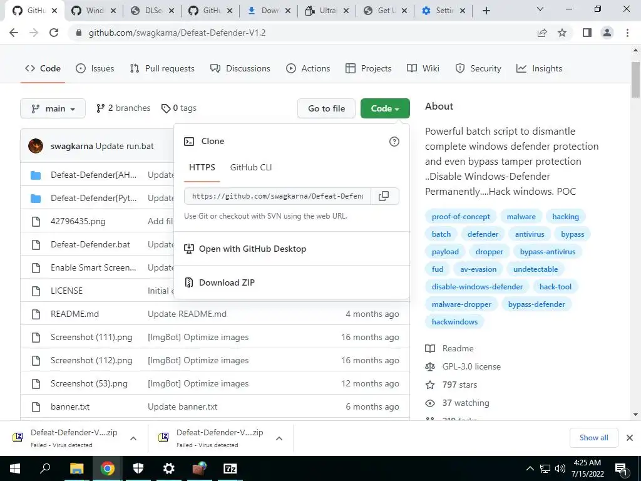Image resolution: width=641 pixels, height=481 pixels.
Task: Open the Windows Start menu
Action: click(x=15, y=468)
